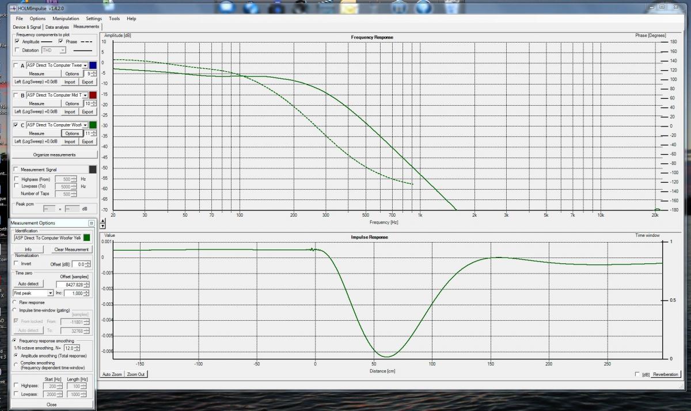
Task: Enable the Distortion checkbox
Action: (x=17, y=51)
